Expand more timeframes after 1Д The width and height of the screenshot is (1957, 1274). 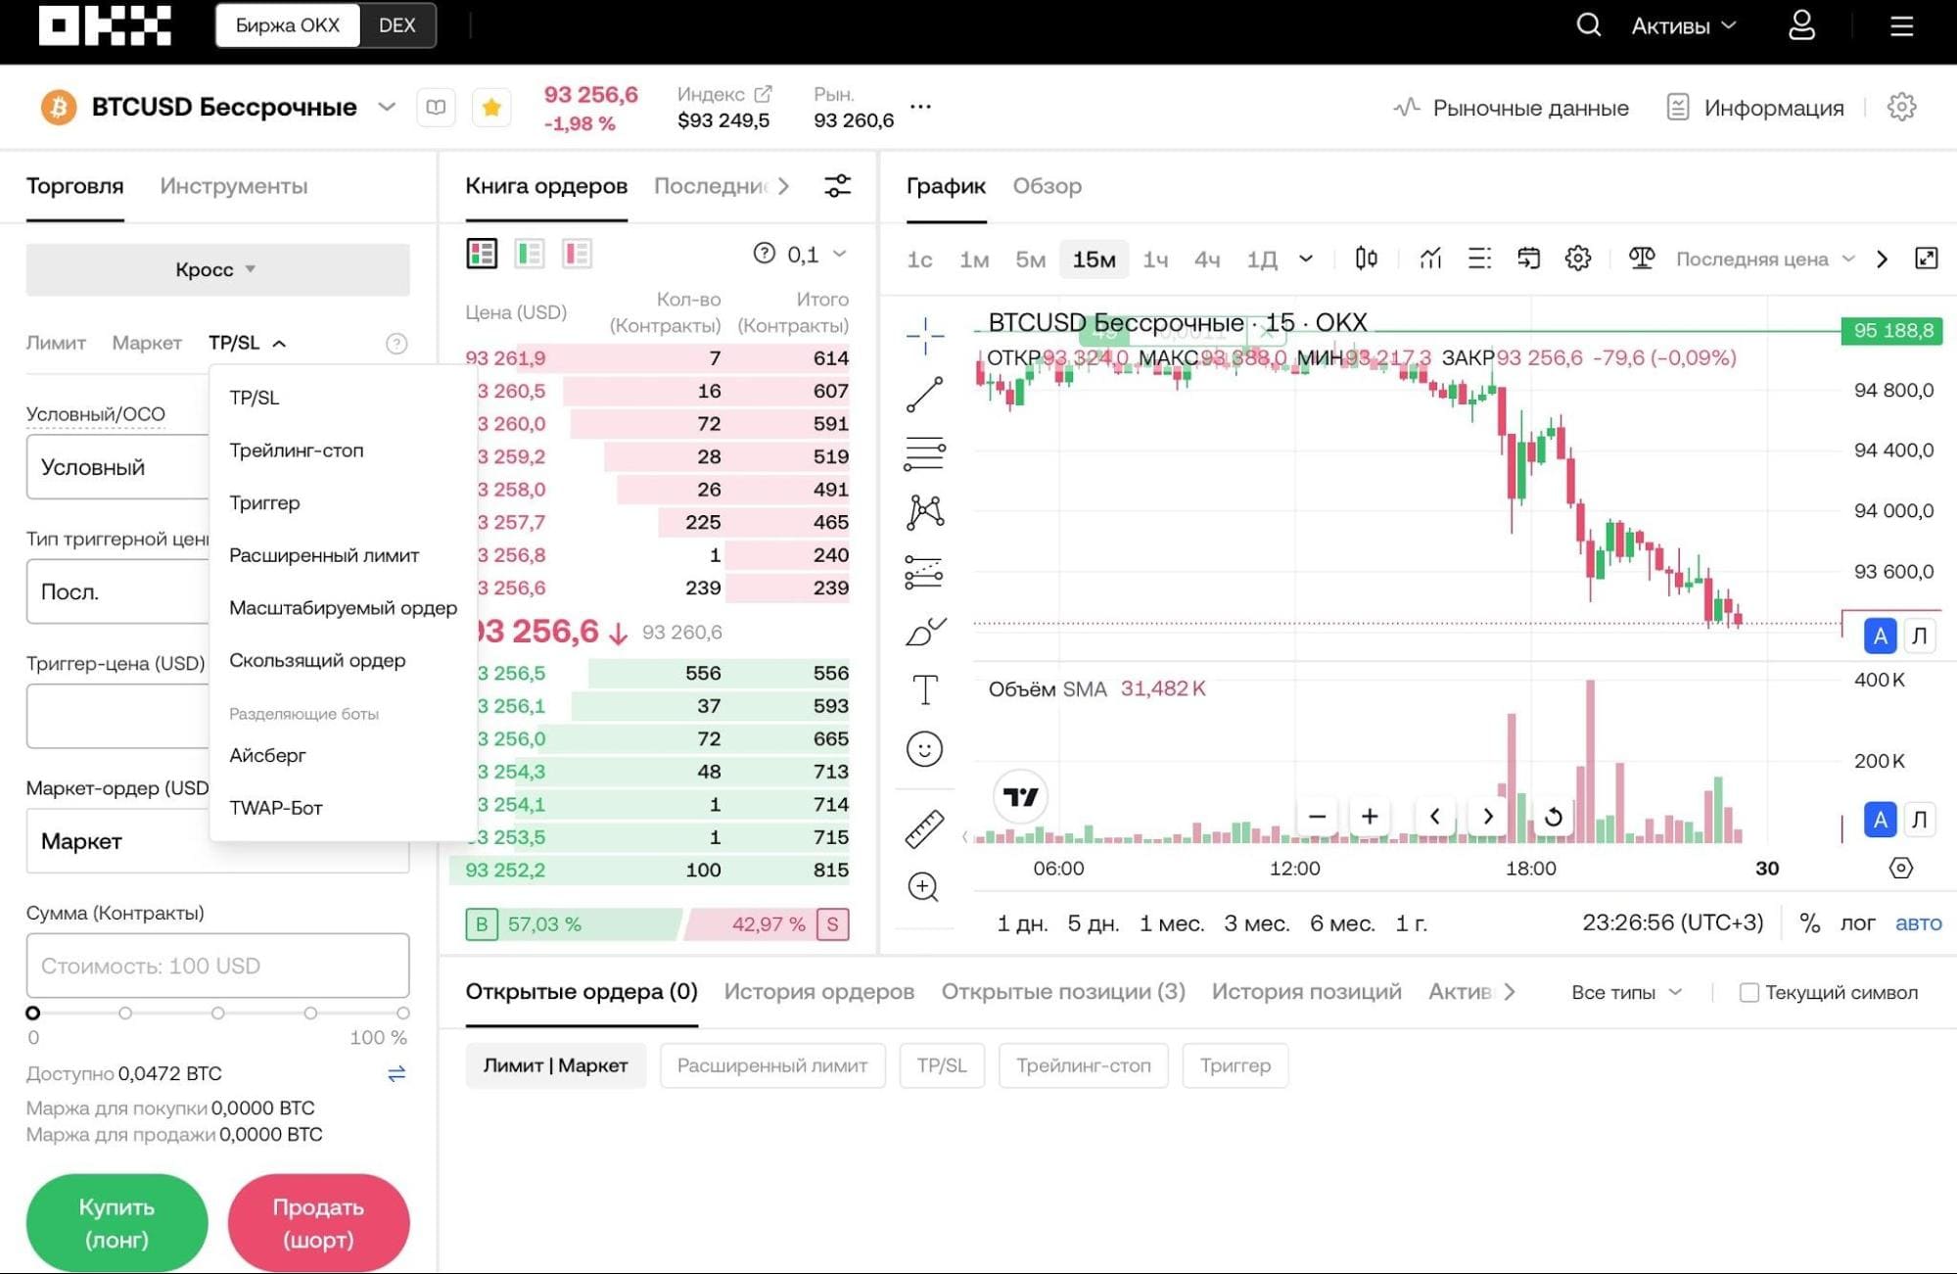[1305, 259]
